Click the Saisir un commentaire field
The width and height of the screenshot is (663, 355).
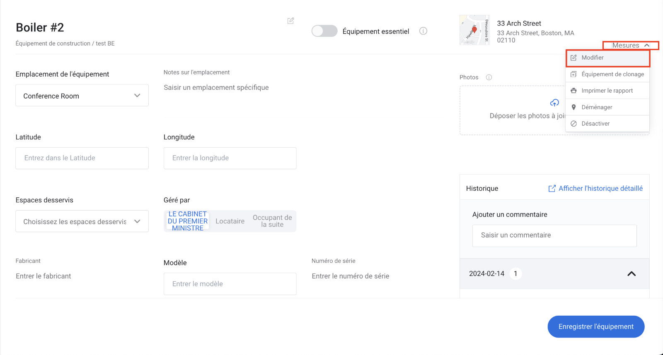pyautogui.click(x=554, y=235)
